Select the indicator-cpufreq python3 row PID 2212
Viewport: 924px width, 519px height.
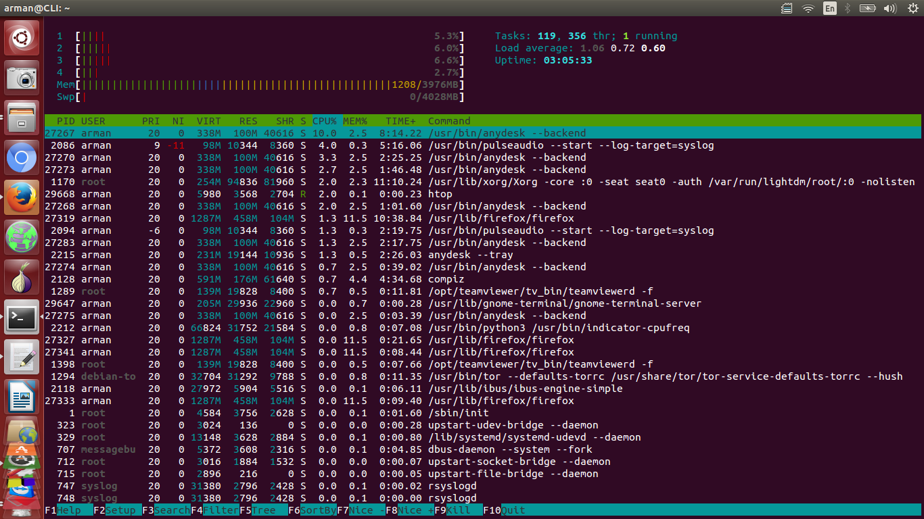[x=483, y=328]
